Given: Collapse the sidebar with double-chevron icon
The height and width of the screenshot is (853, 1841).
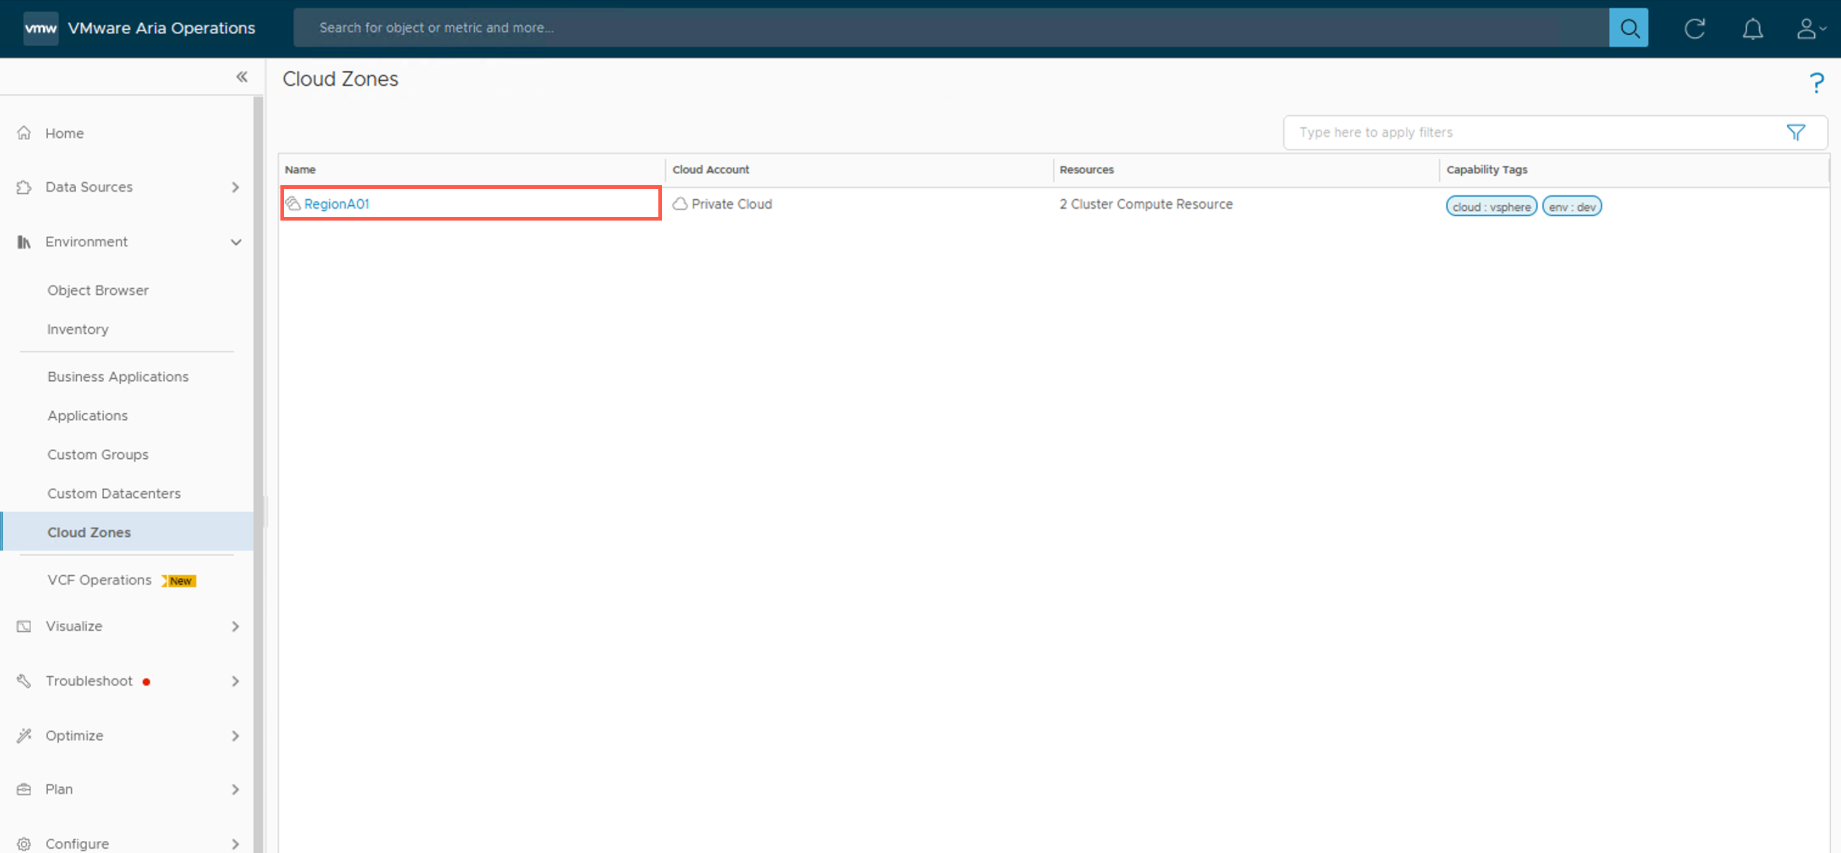Looking at the screenshot, I should click(241, 76).
